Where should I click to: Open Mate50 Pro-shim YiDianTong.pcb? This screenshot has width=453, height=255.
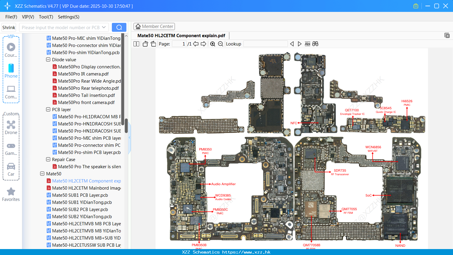[83, 52]
